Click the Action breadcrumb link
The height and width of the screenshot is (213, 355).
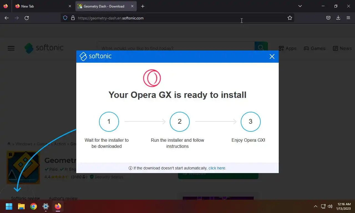[x=60, y=144]
